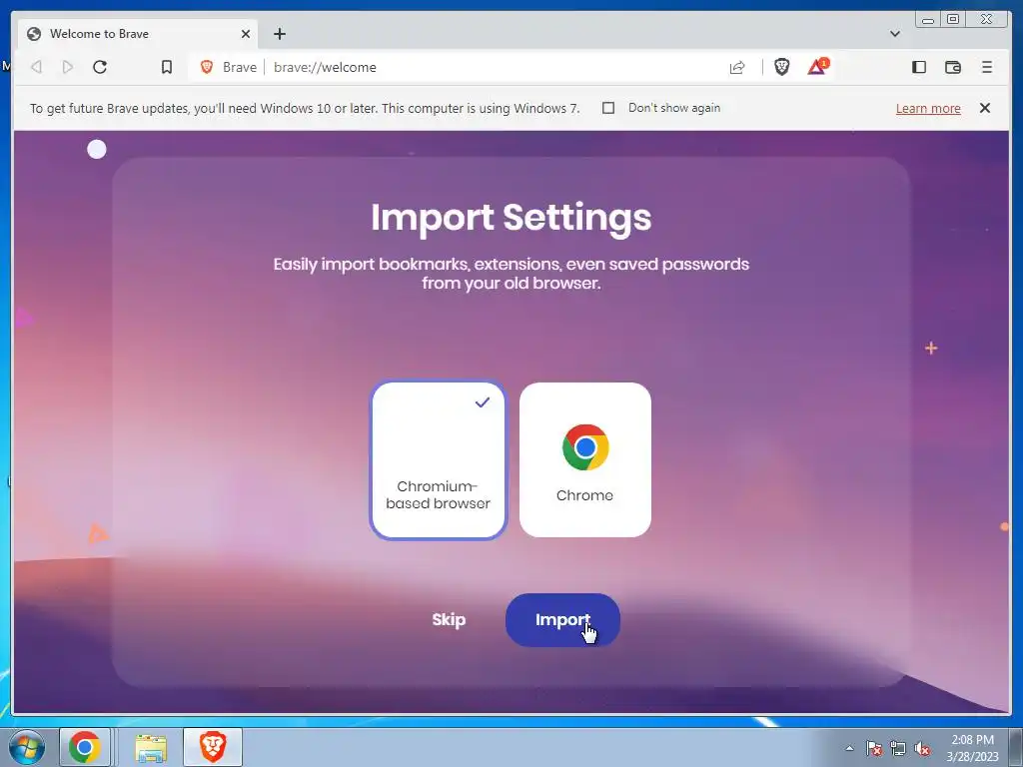Close the Welcome to Brave tab
The width and height of the screenshot is (1023, 767).
246,34
